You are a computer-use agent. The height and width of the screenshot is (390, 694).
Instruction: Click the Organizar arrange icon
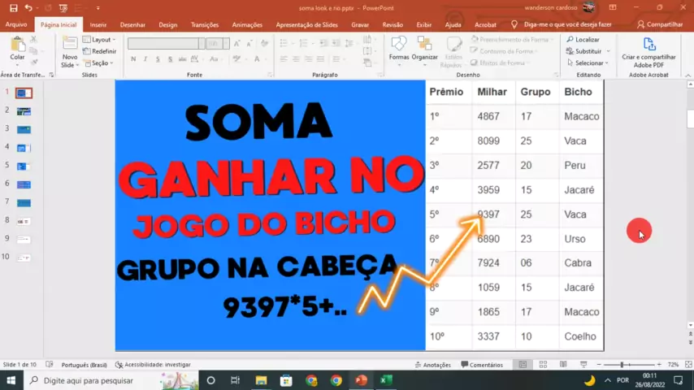point(424,47)
